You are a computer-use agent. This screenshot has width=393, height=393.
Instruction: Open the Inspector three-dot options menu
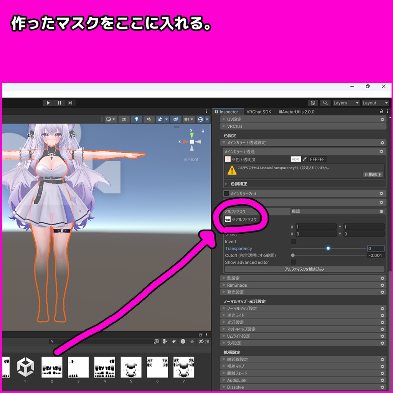[x=388, y=111]
